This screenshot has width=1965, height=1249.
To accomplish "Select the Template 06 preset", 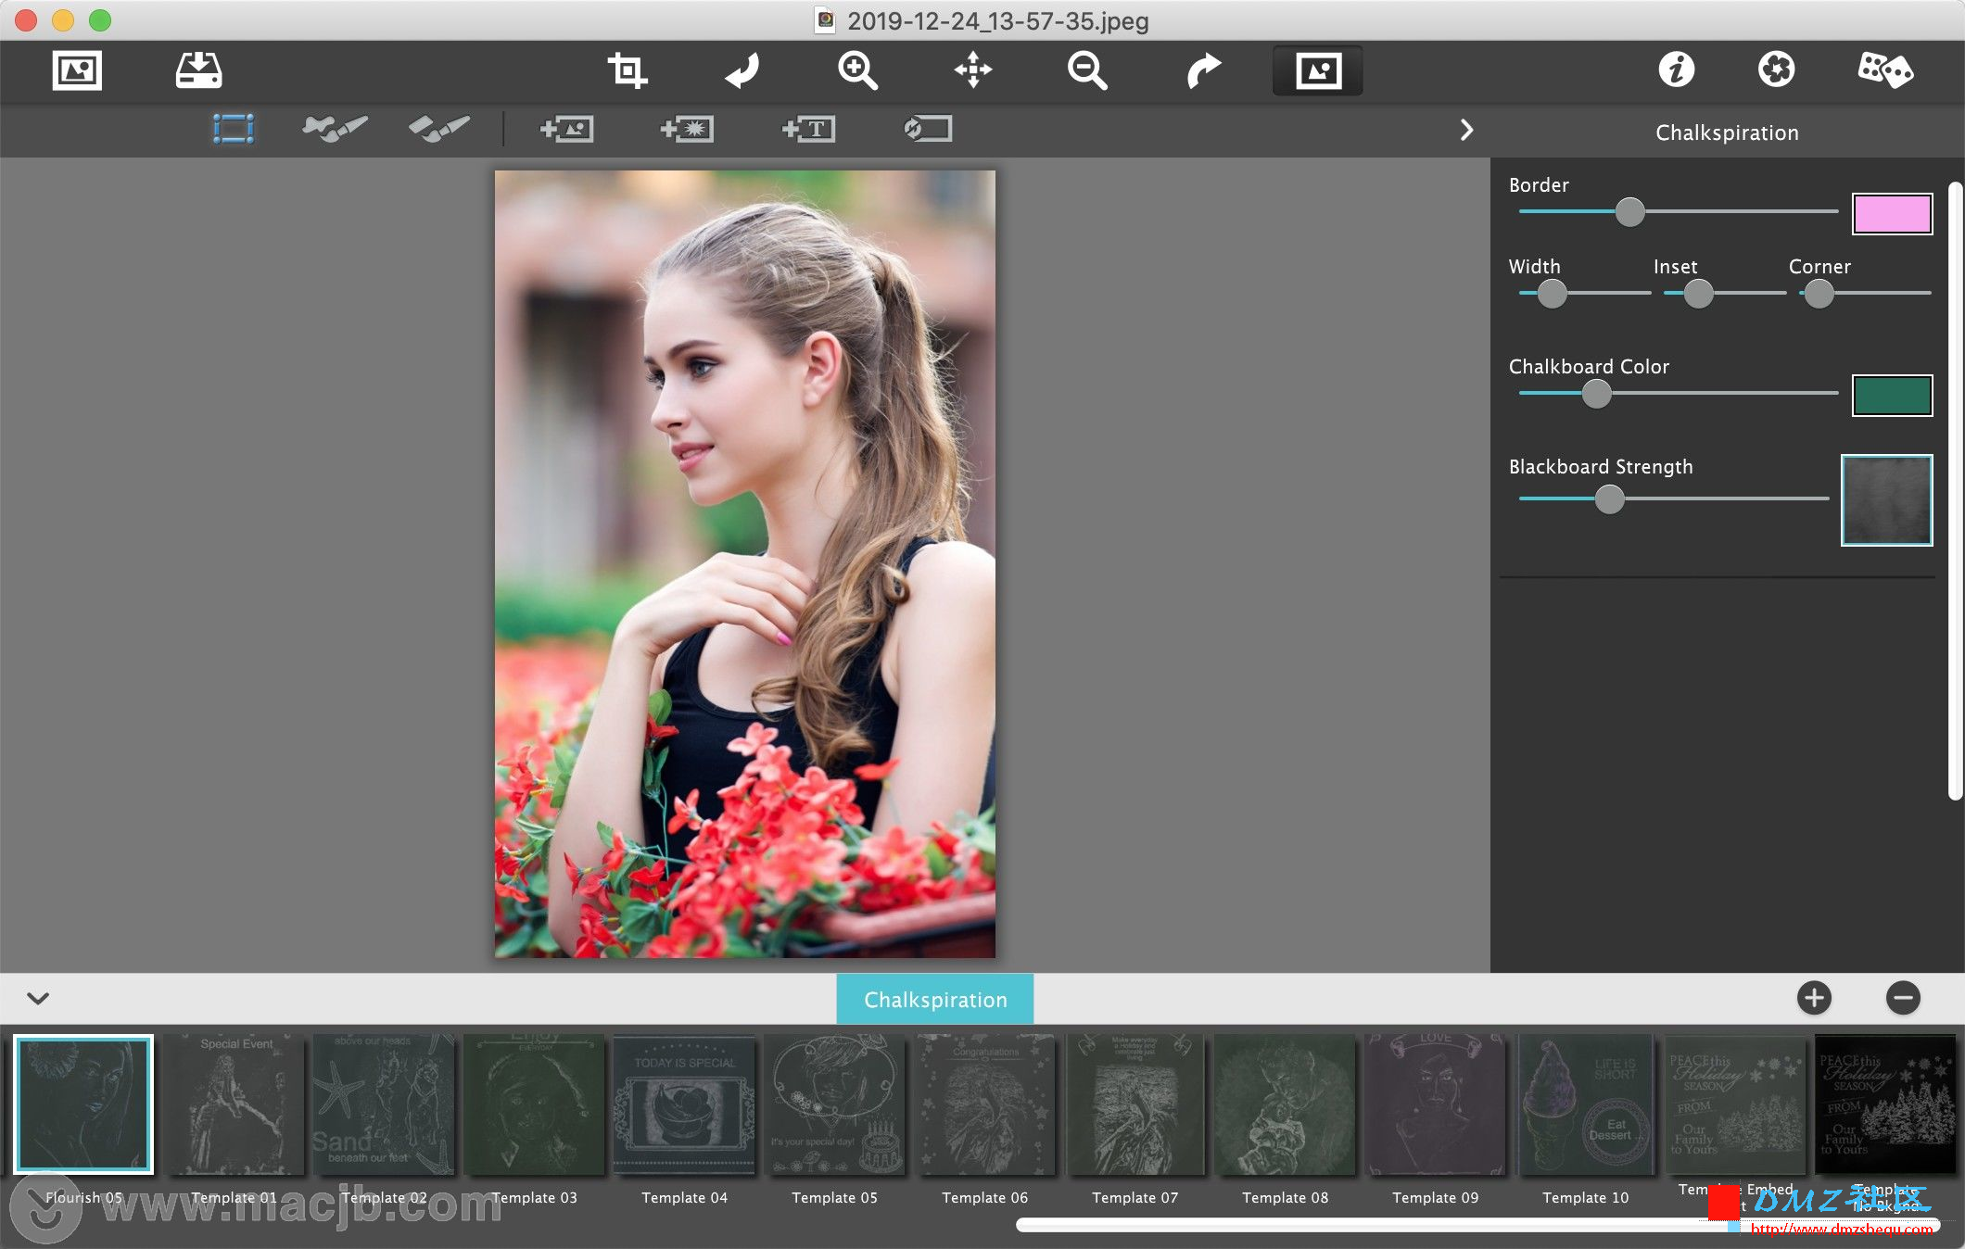I will point(984,1104).
